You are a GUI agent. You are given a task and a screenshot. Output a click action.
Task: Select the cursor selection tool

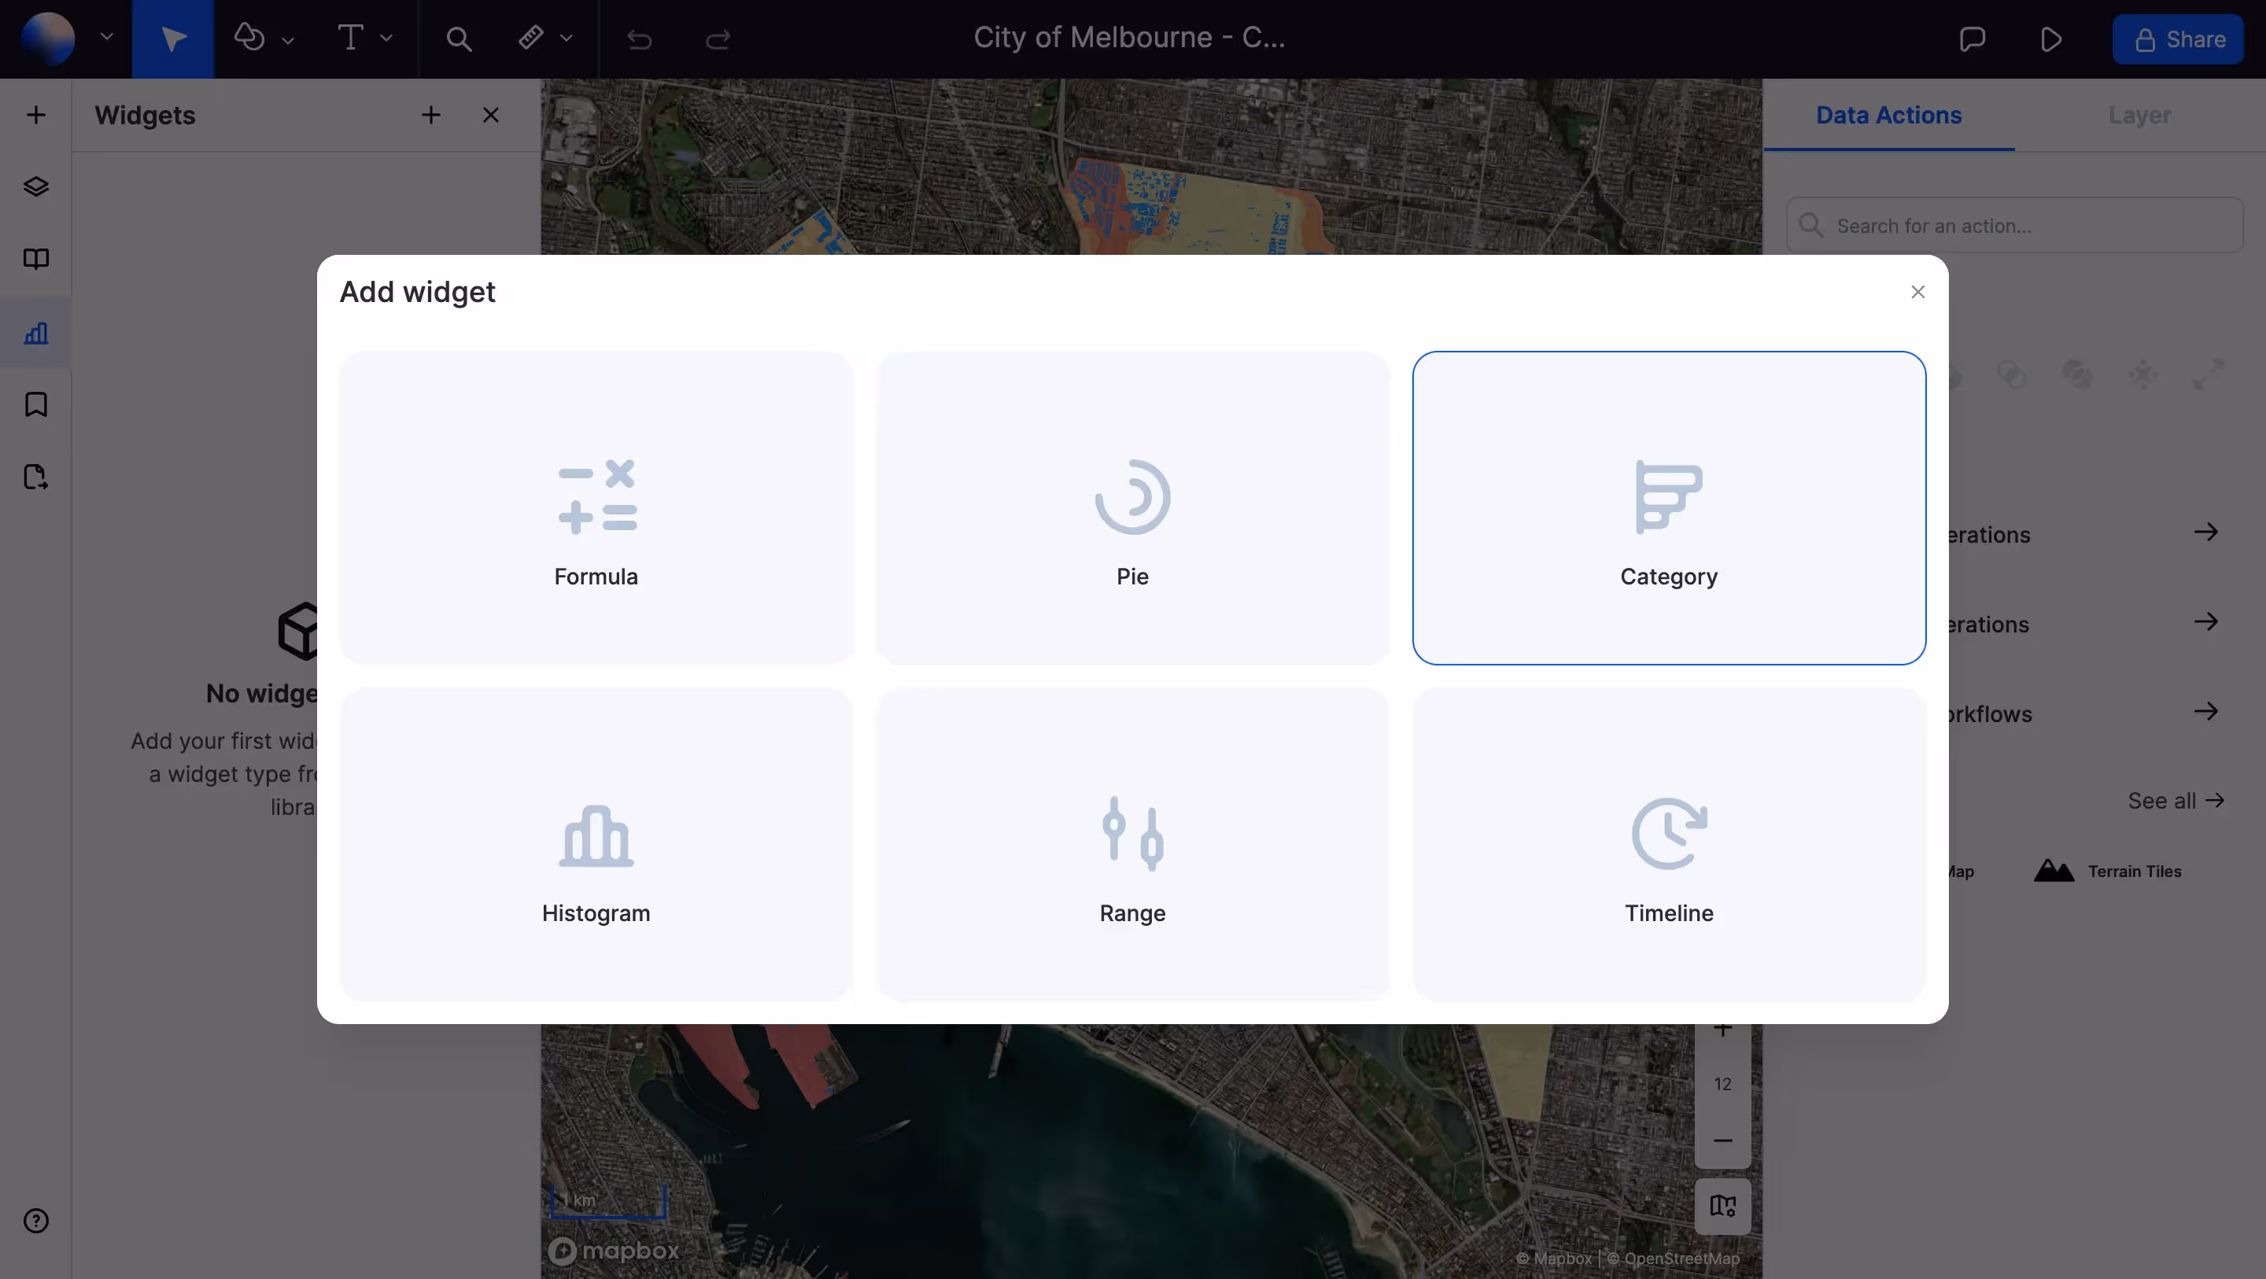pyautogui.click(x=172, y=39)
